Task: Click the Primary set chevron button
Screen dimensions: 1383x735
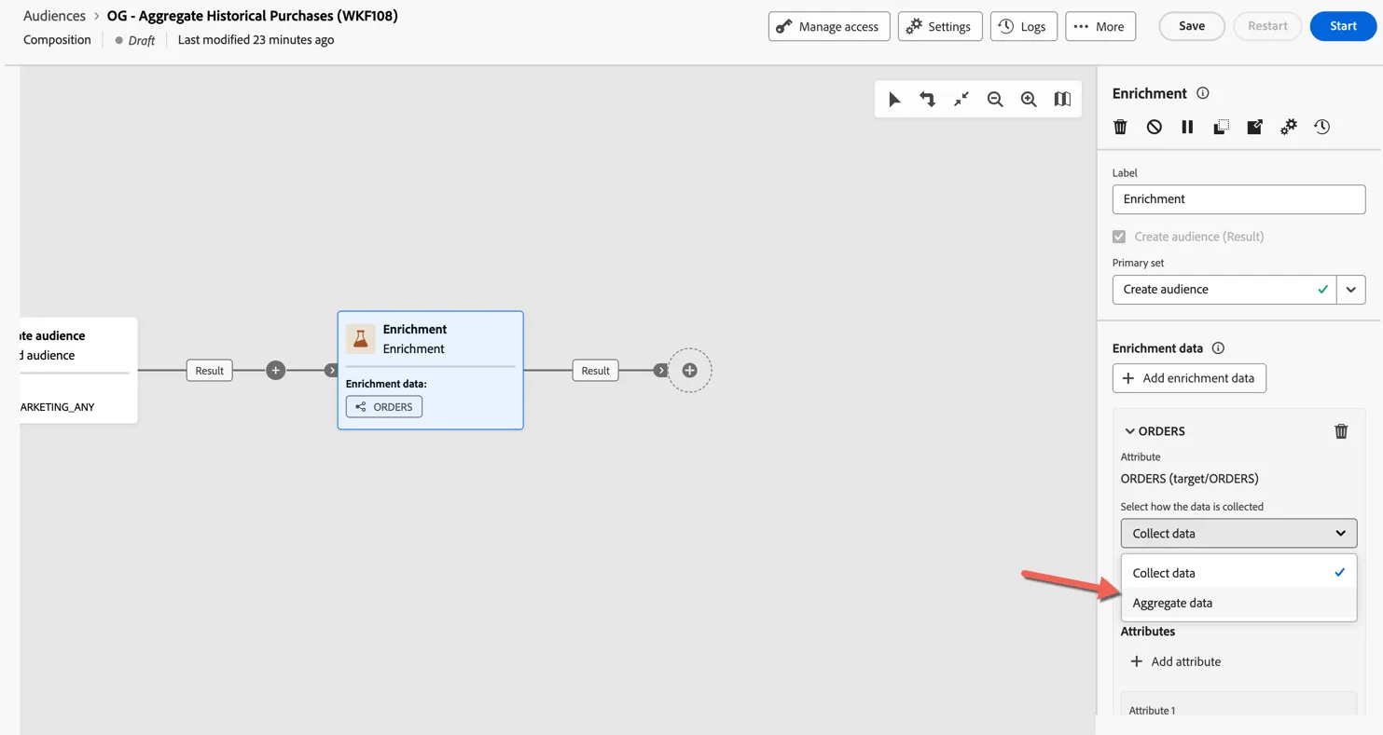Action: [1351, 290]
